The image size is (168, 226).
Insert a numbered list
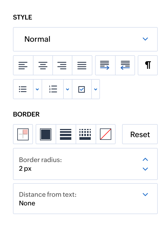[53, 89]
